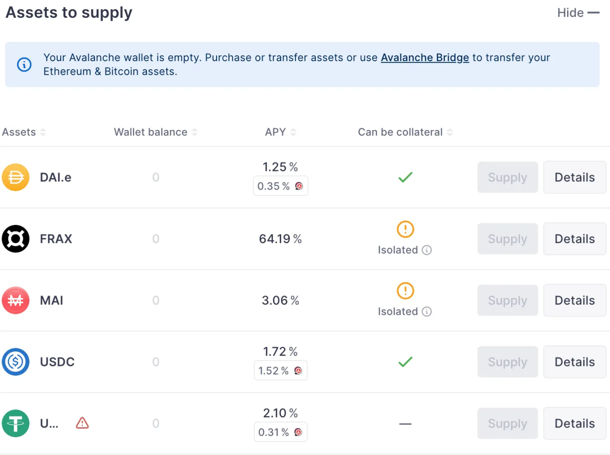Click Details for FRAX
The height and width of the screenshot is (455, 610).
[x=574, y=239]
